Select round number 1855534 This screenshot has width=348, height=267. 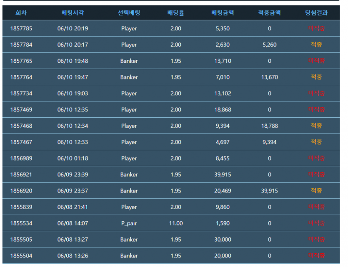[x=21, y=223]
